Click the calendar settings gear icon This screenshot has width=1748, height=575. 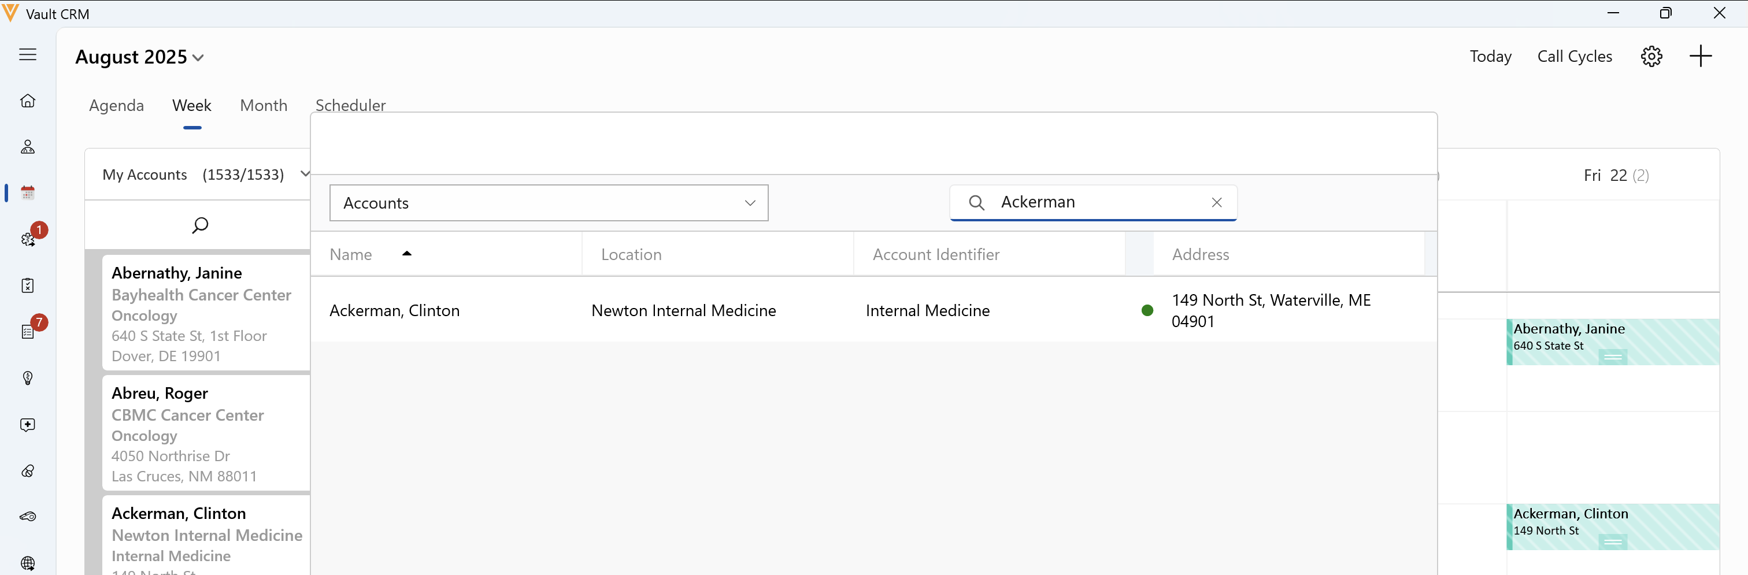(1651, 56)
